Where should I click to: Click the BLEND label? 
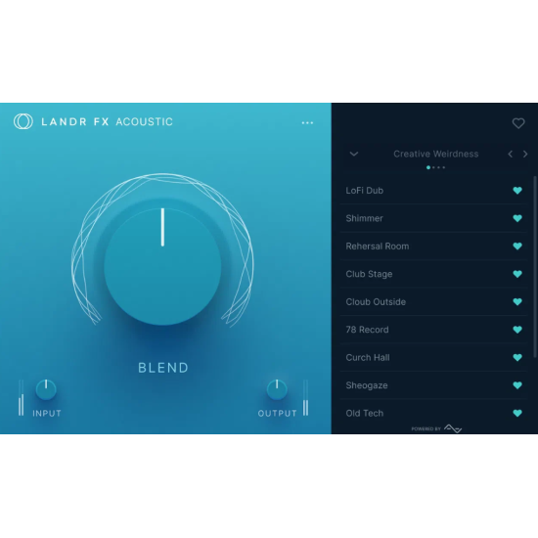(163, 368)
